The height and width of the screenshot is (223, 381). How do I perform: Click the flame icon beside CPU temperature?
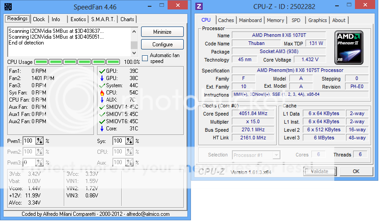(x=101, y=93)
